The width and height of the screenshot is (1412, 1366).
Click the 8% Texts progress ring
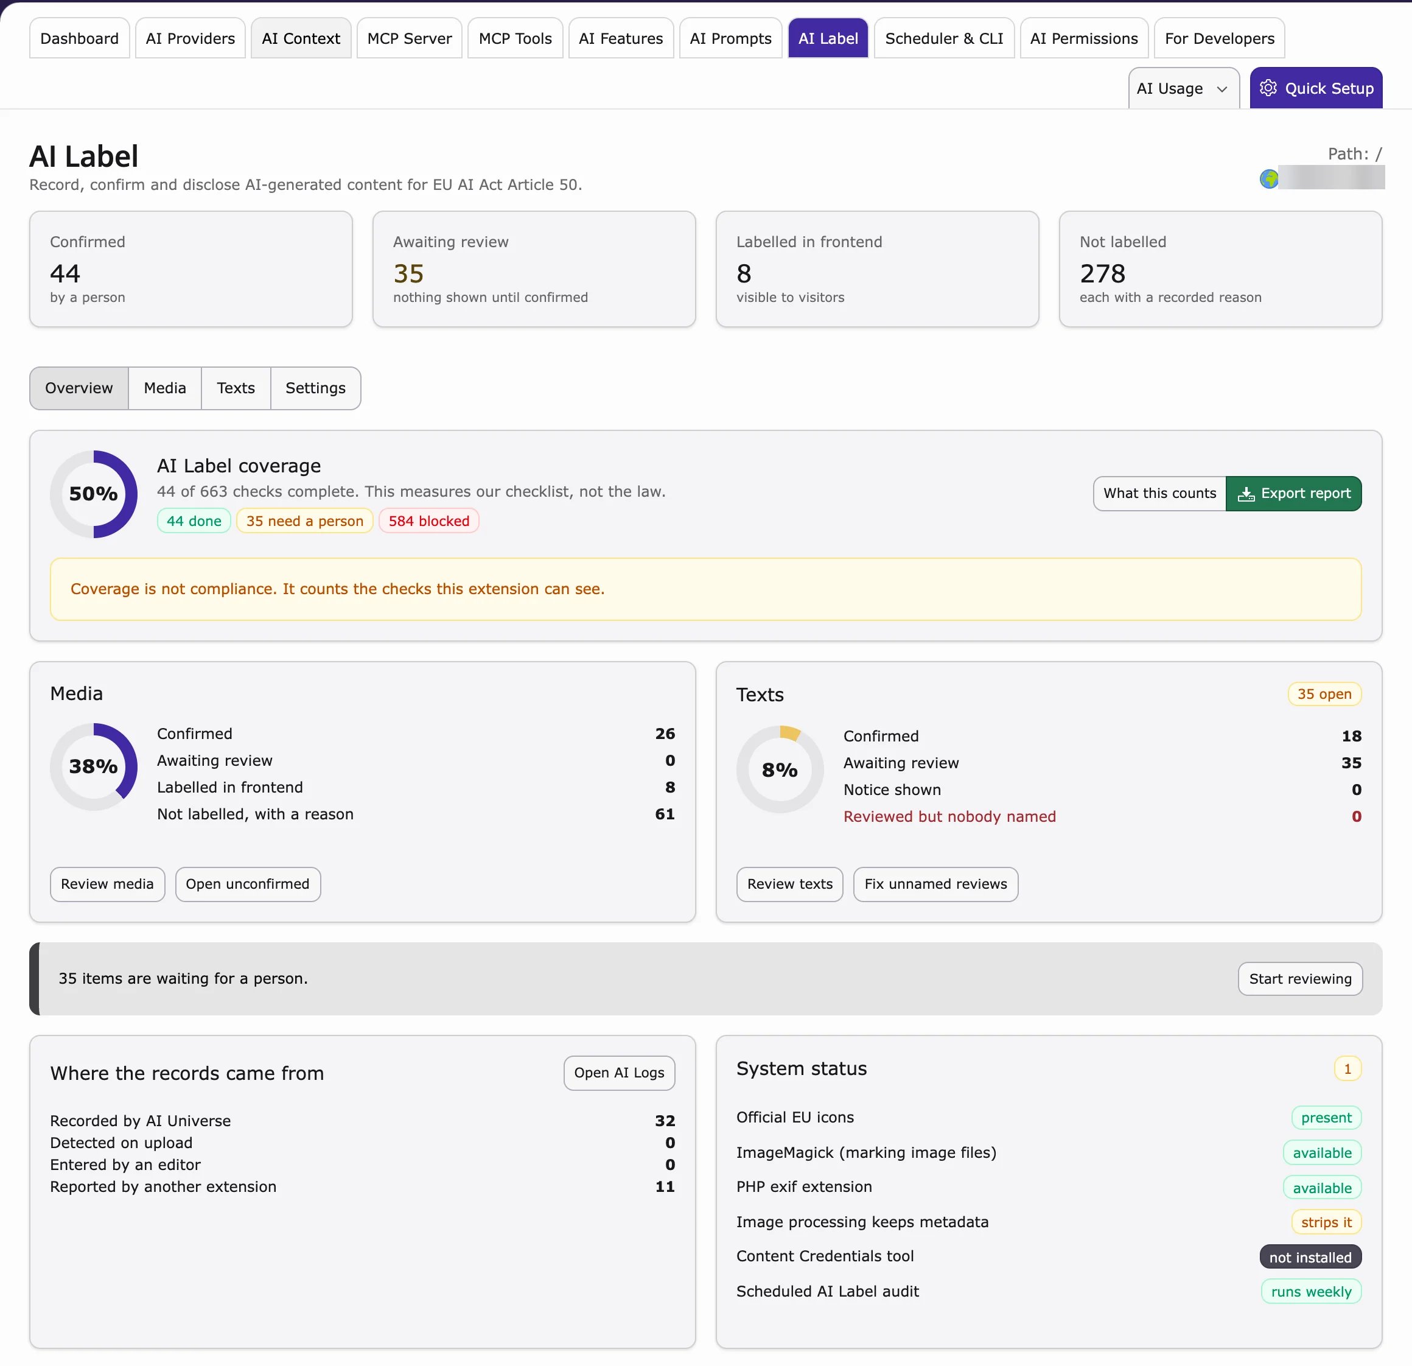click(x=780, y=769)
